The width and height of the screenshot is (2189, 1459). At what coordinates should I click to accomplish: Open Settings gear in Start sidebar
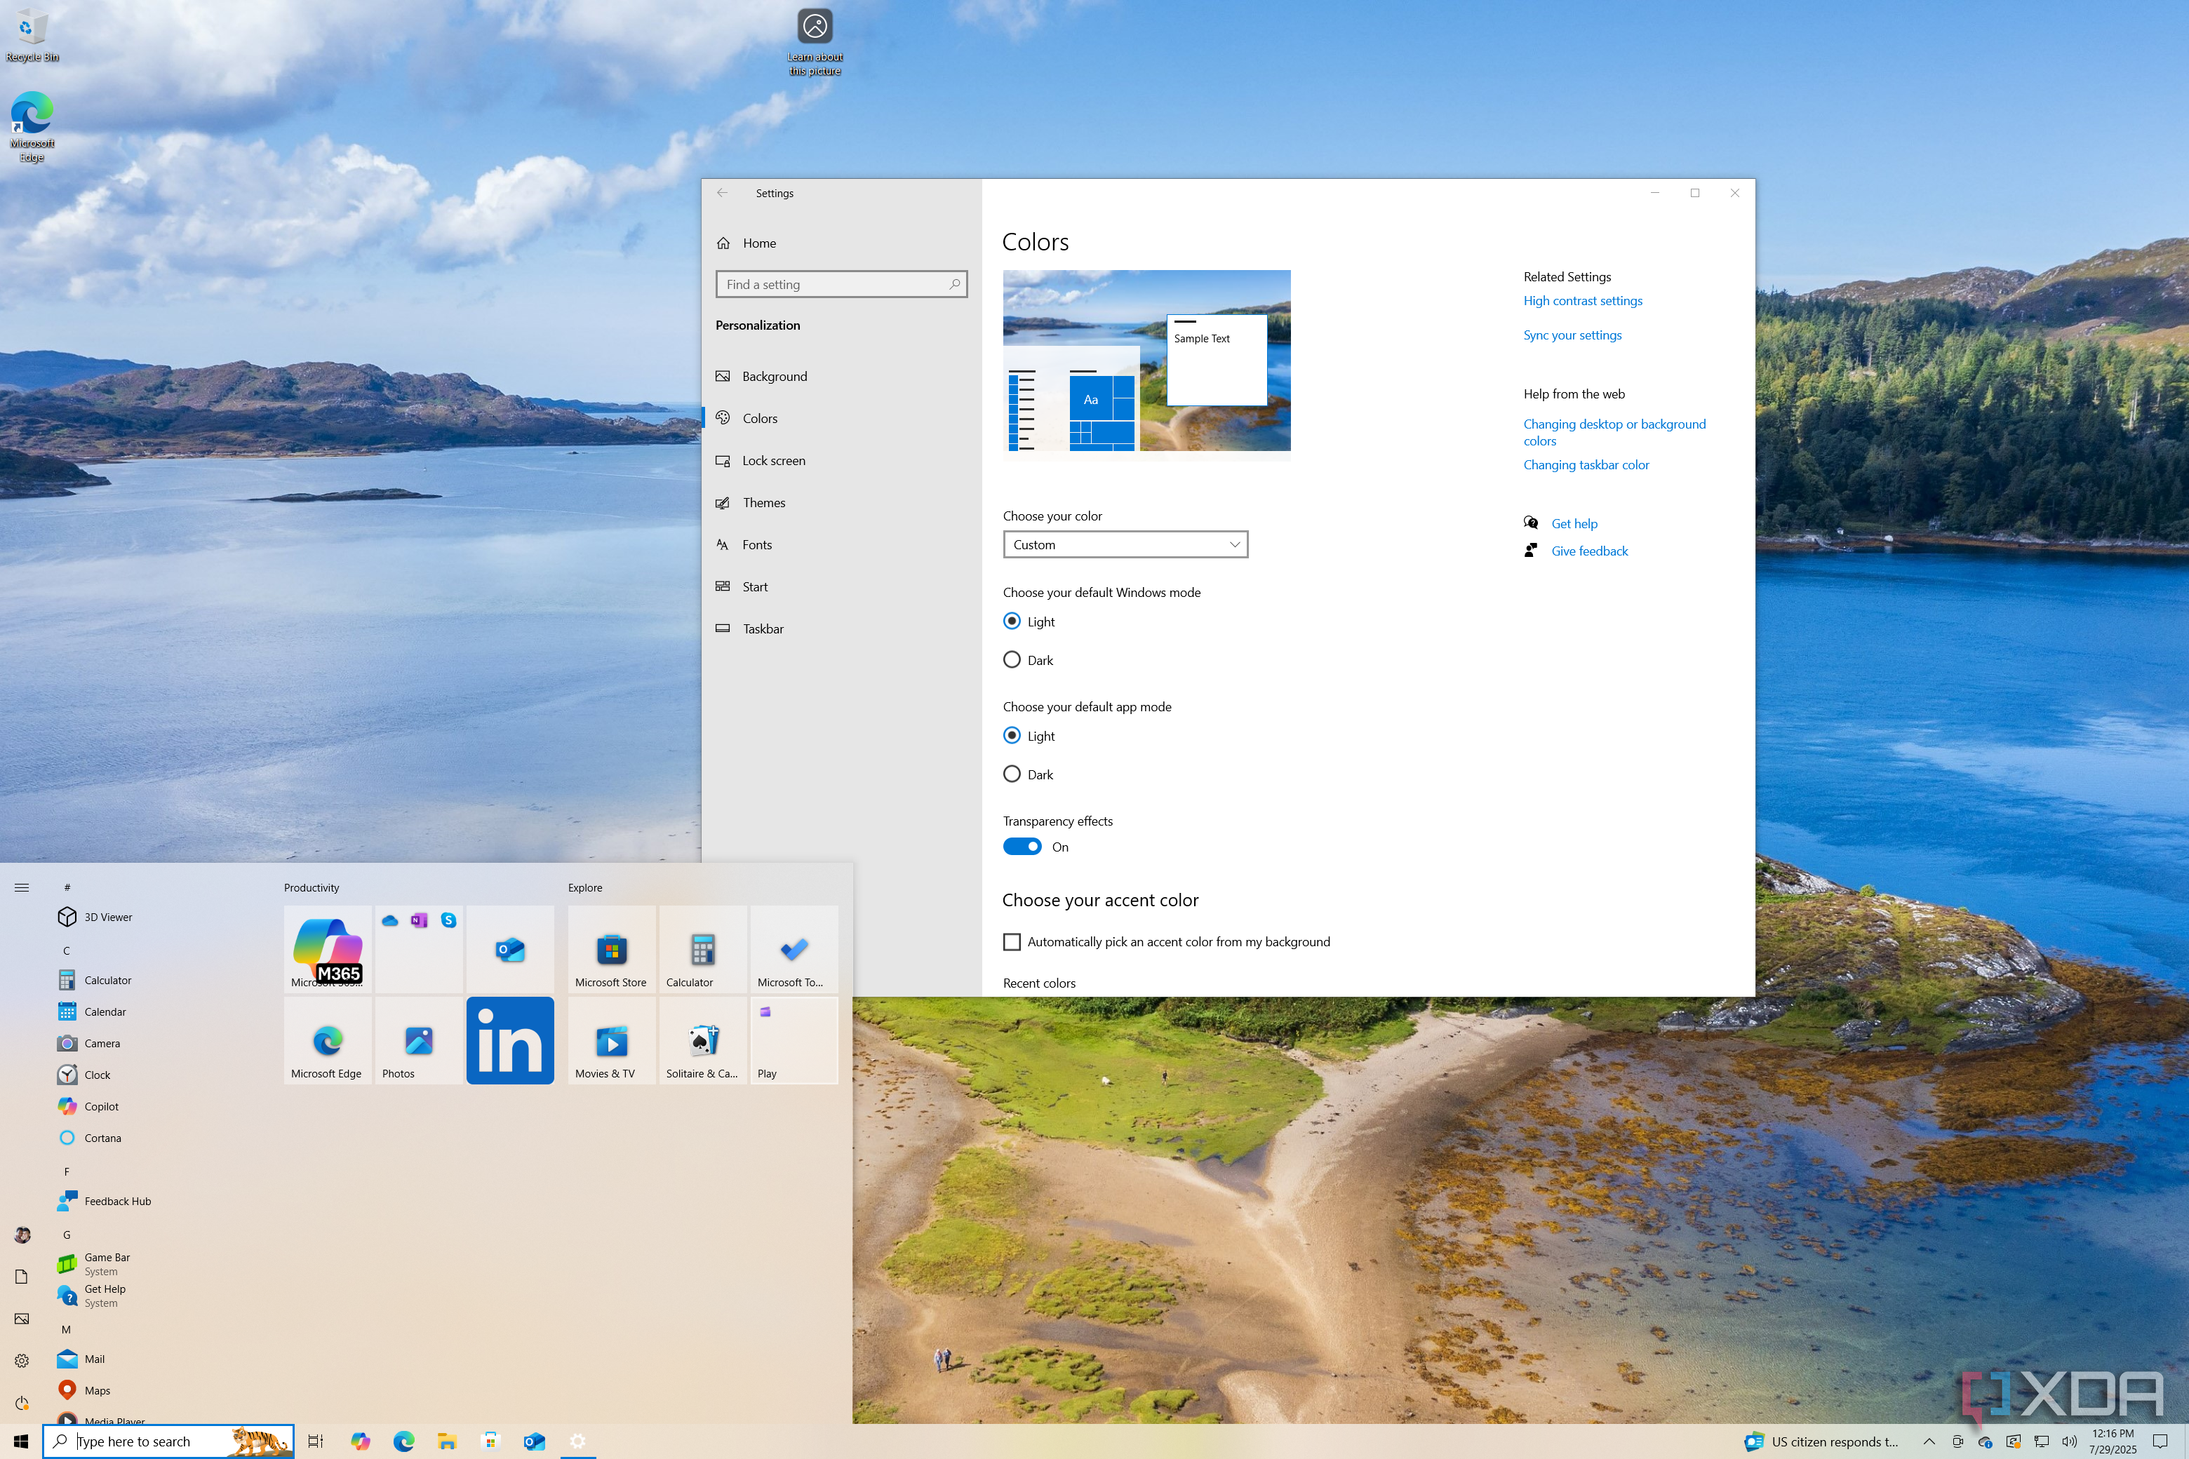click(x=22, y=1360)
